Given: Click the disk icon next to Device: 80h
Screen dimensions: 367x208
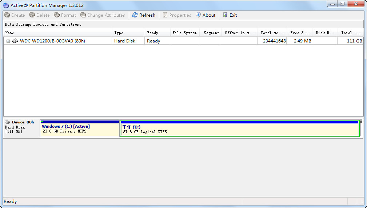Looking at the screenshot, I should point(8,122).
